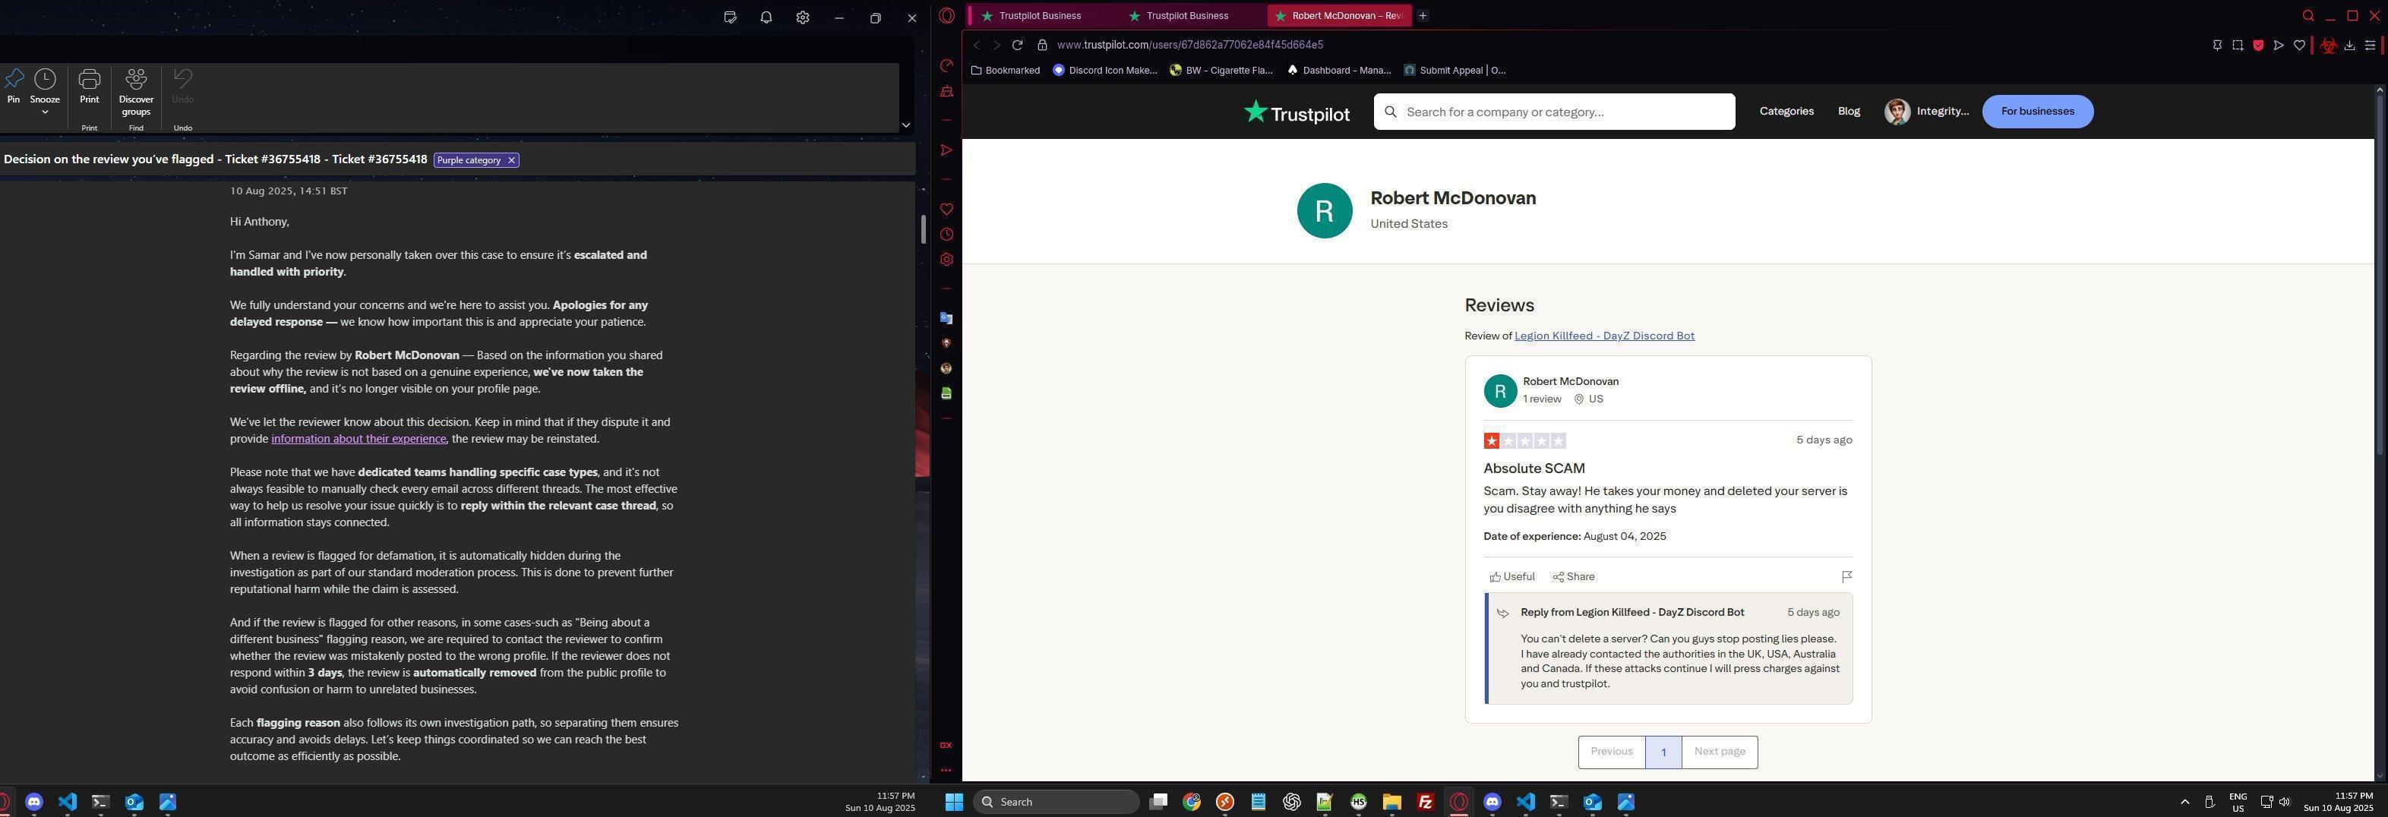Open the Bookmarked folder
2388x817 pixels.
(x=1005, y=71)
